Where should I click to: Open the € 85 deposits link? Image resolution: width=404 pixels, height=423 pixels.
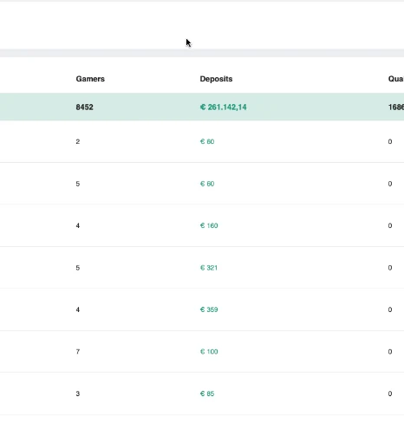[x=207, y=394]
